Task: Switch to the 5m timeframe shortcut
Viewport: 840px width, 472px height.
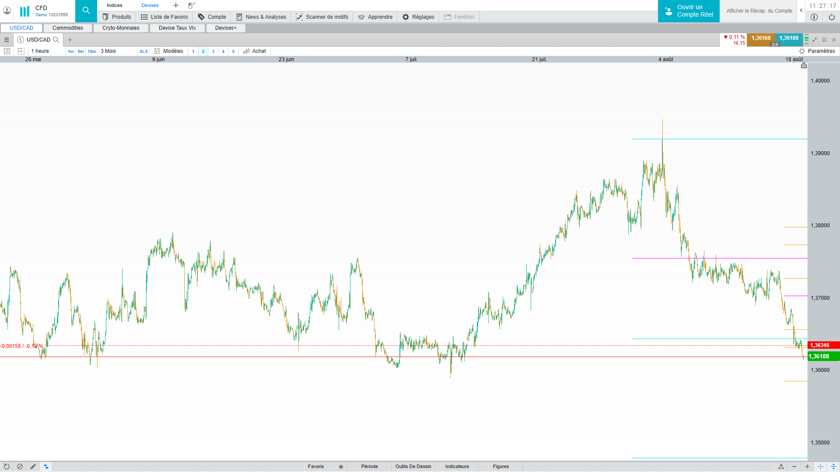Action: (x=80, y=51)
